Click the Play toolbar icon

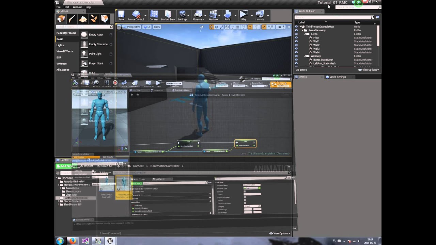click(x=244, y=16)
